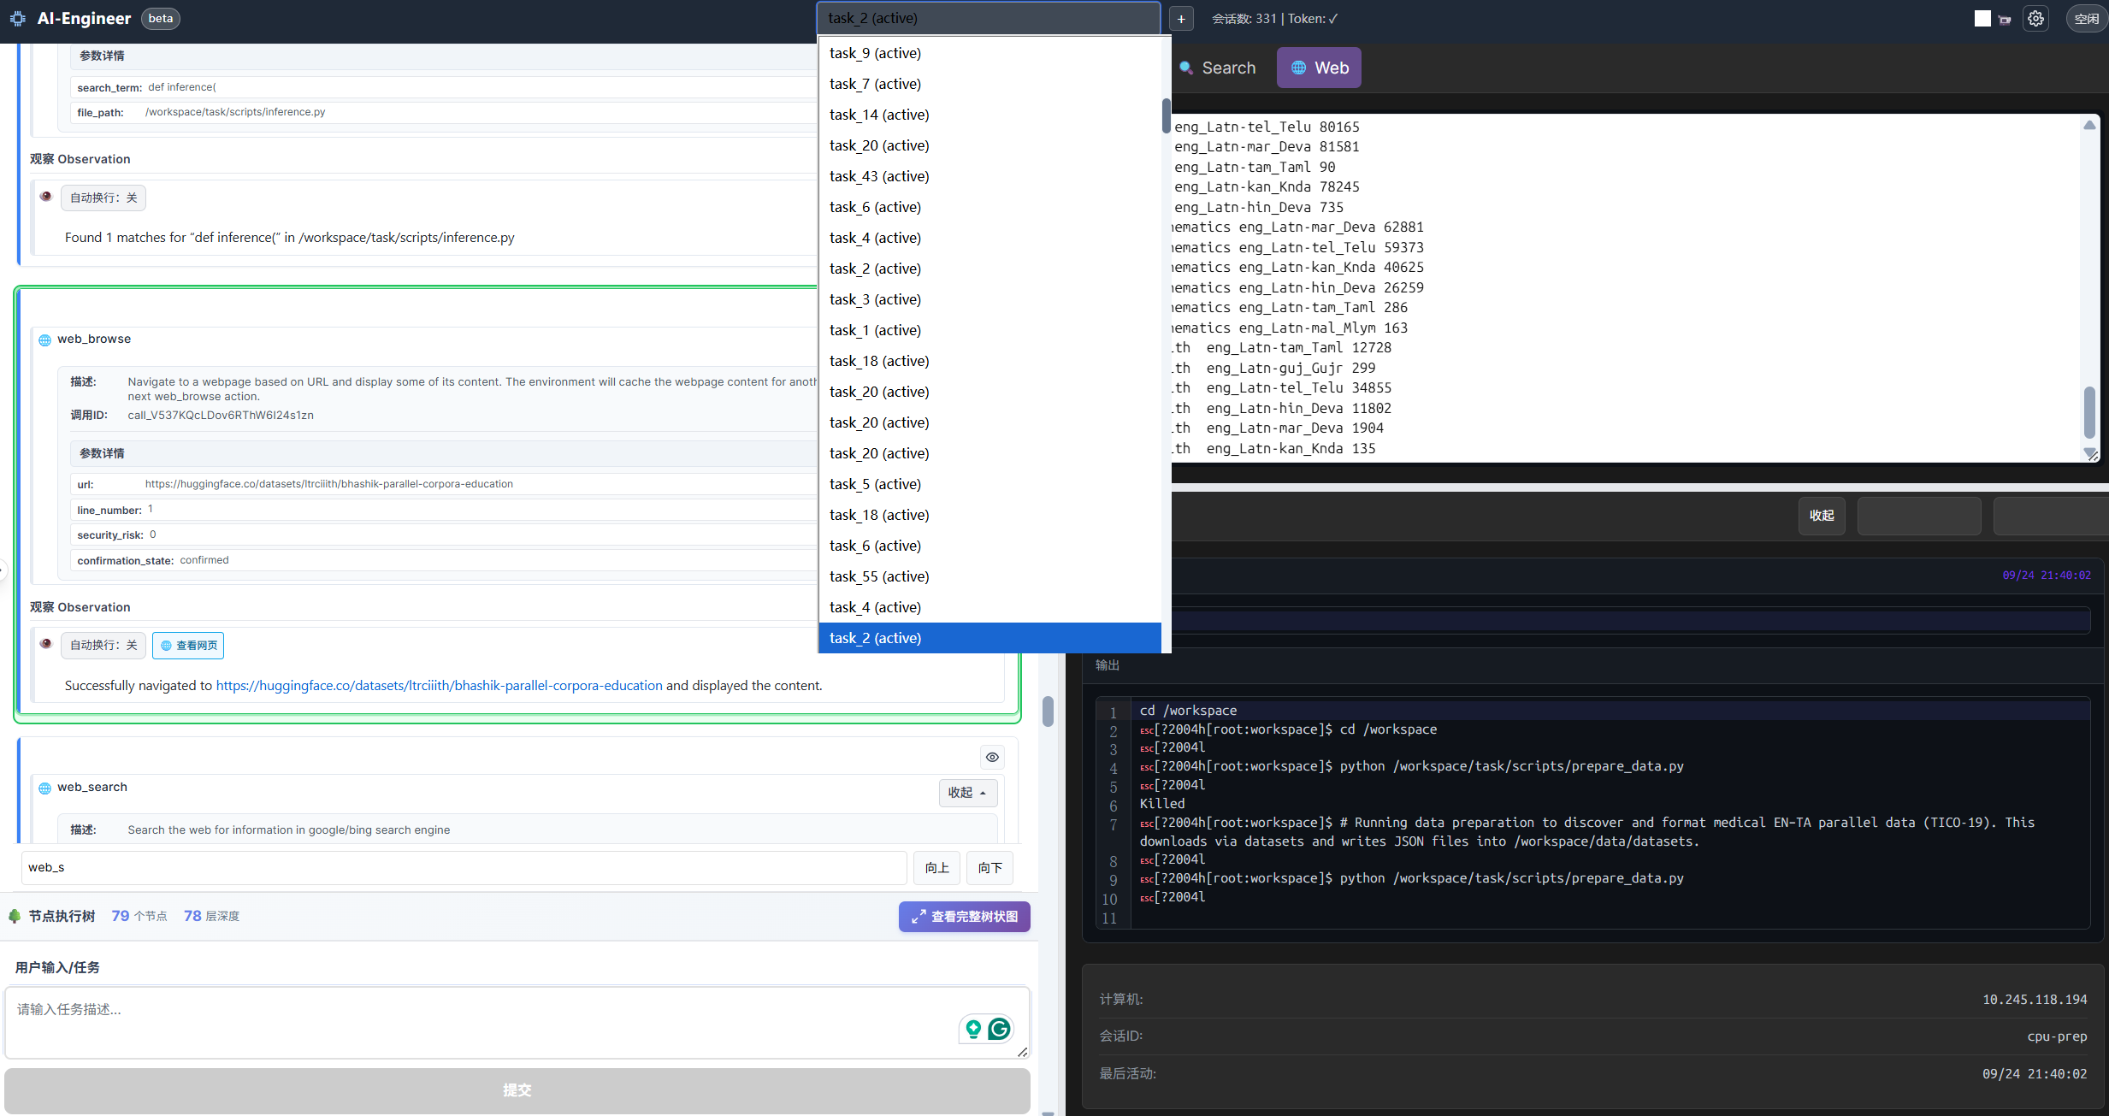Open settings gear in top bar

tap(2035, 18)
